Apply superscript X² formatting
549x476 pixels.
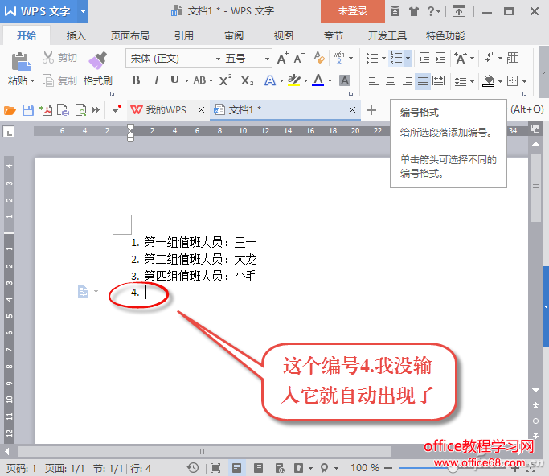tap(225, 80)
